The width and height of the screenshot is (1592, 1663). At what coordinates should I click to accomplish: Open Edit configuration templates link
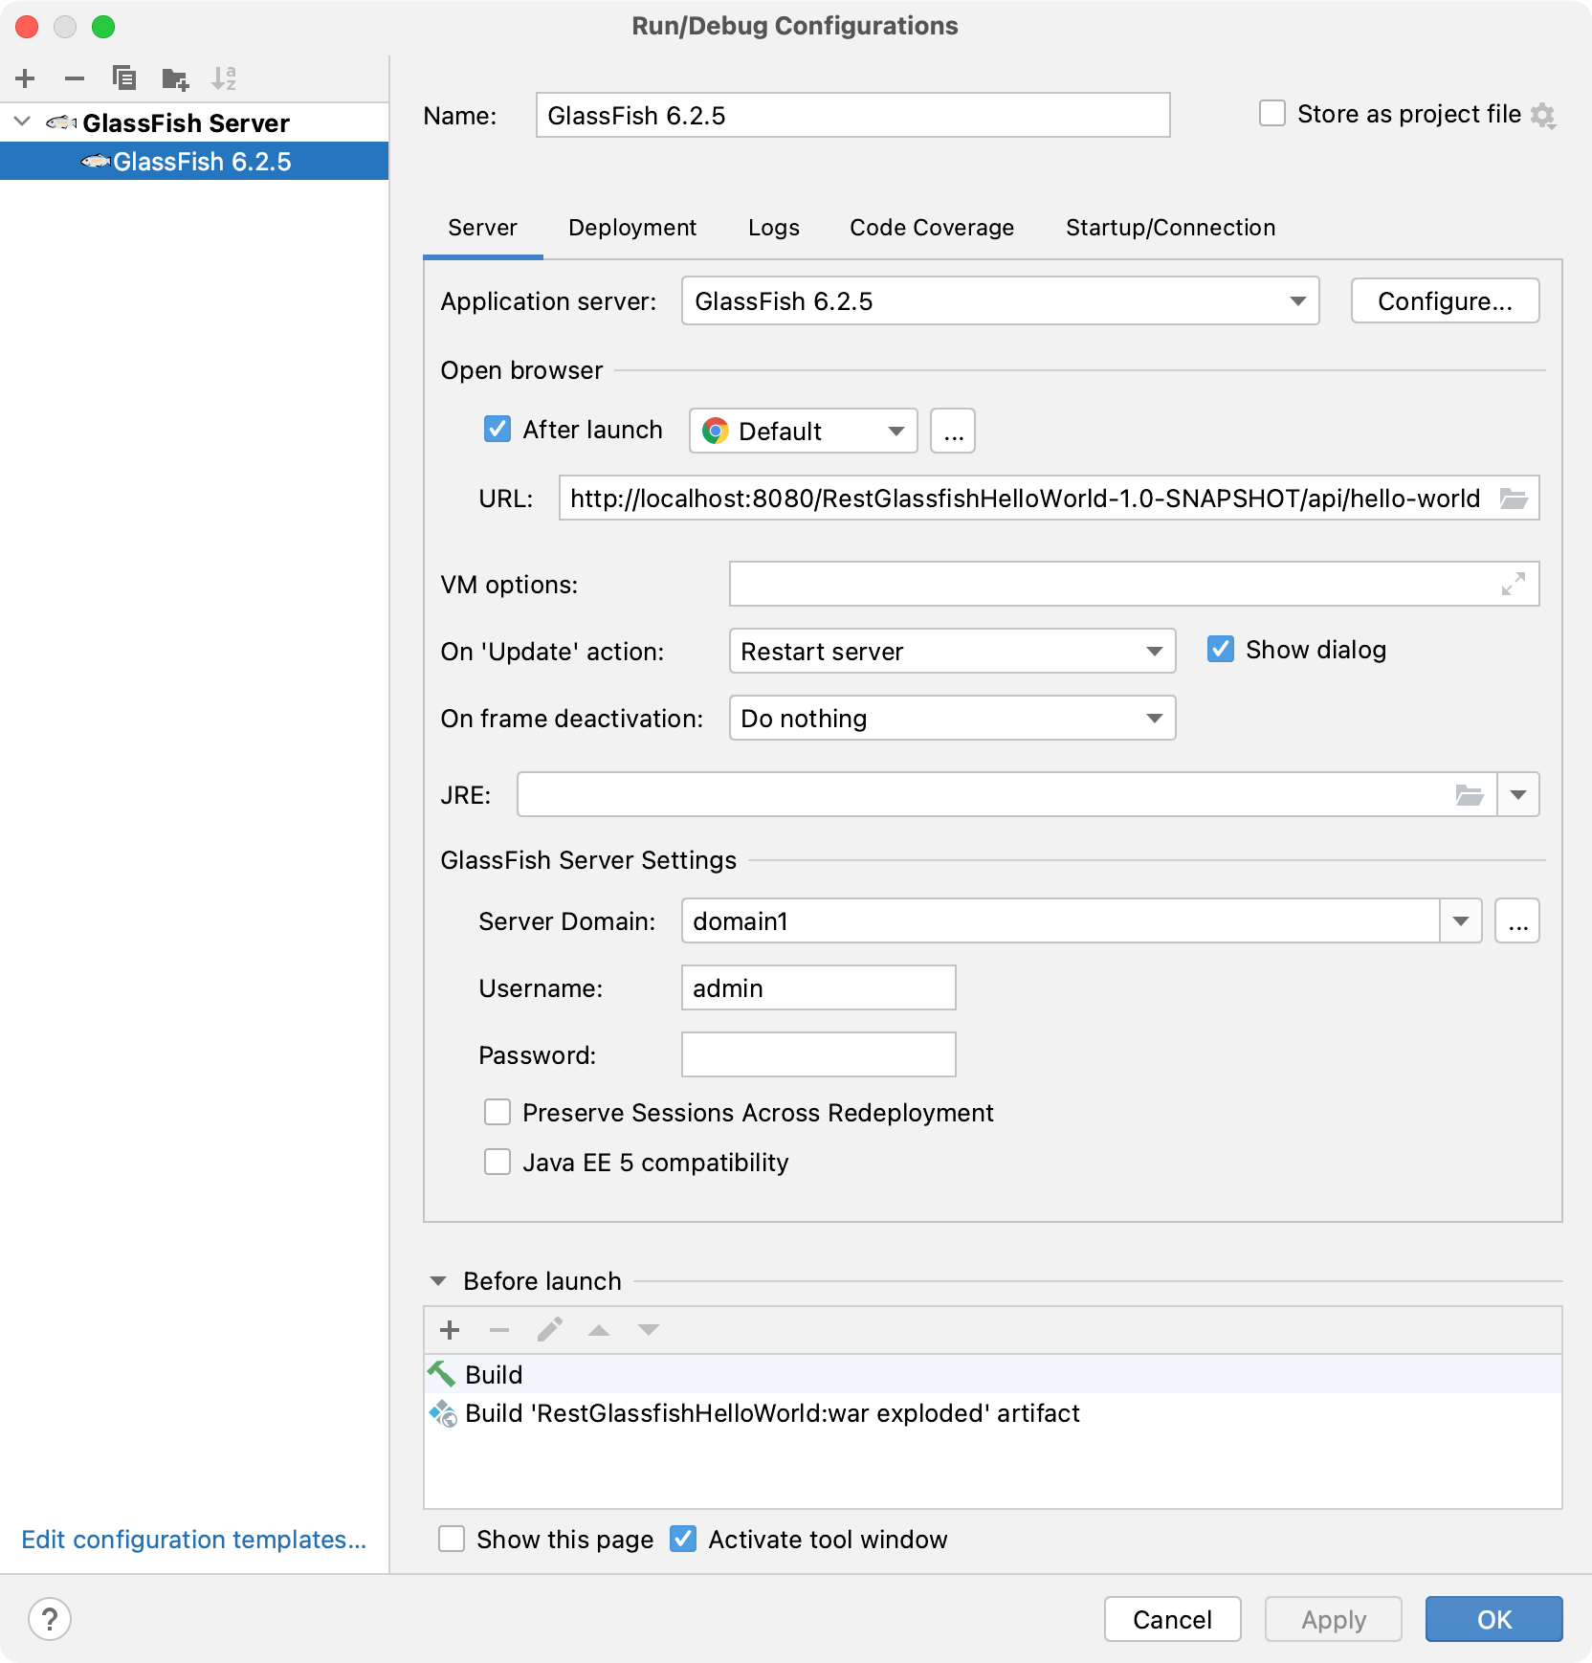click(194, 1539)
